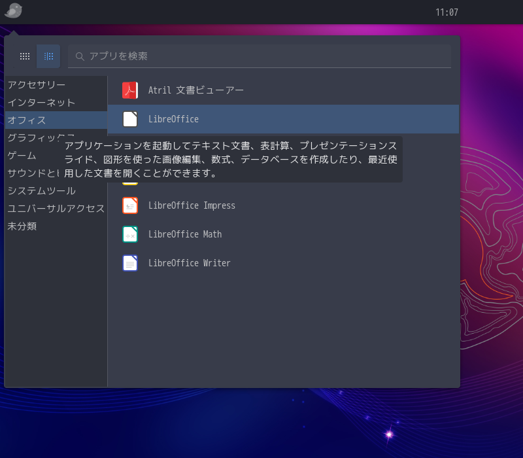Viewport: 523px width, 458px height.
Task: Launch LibreOffice Impress label
Action: click(192, 205)
